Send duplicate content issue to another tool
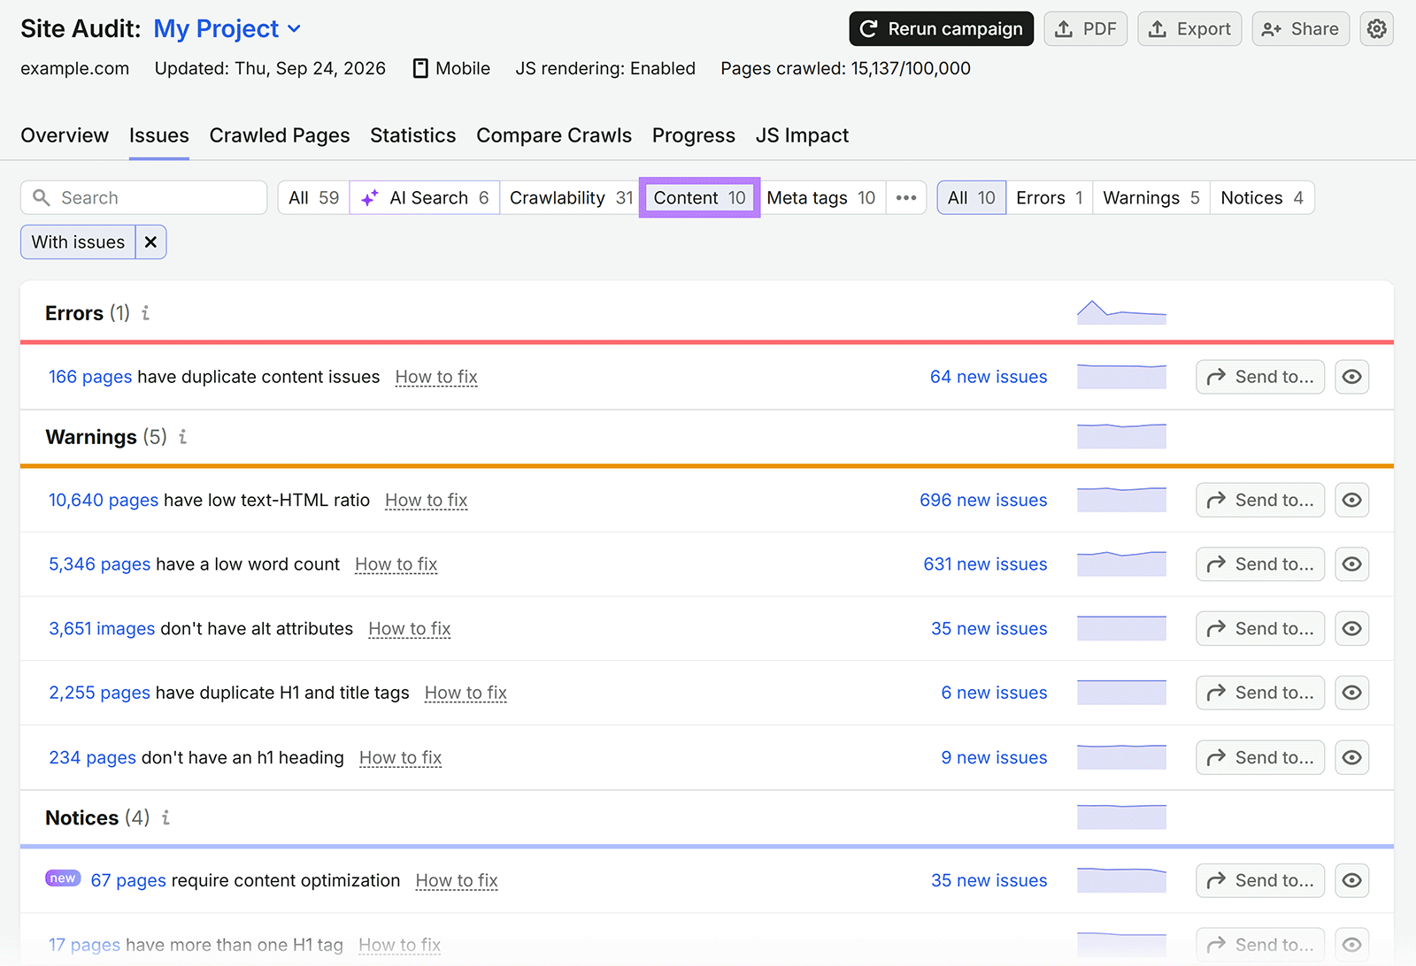1416x966 pixels. 1260,377
